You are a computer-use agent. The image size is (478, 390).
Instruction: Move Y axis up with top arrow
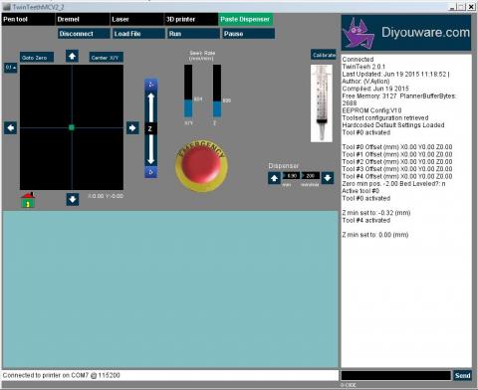[72, 56]
